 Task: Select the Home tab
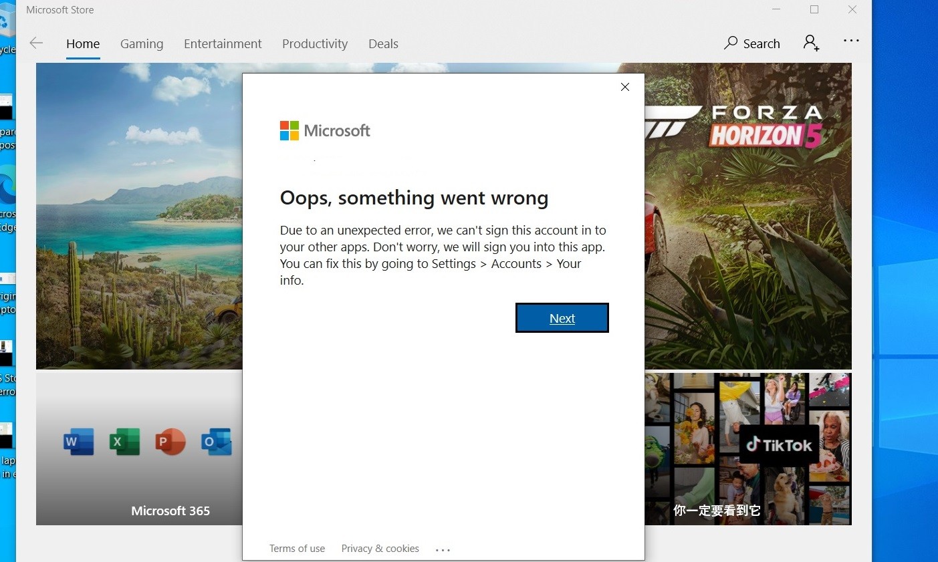pyautogui.click(x=83, y=44)
